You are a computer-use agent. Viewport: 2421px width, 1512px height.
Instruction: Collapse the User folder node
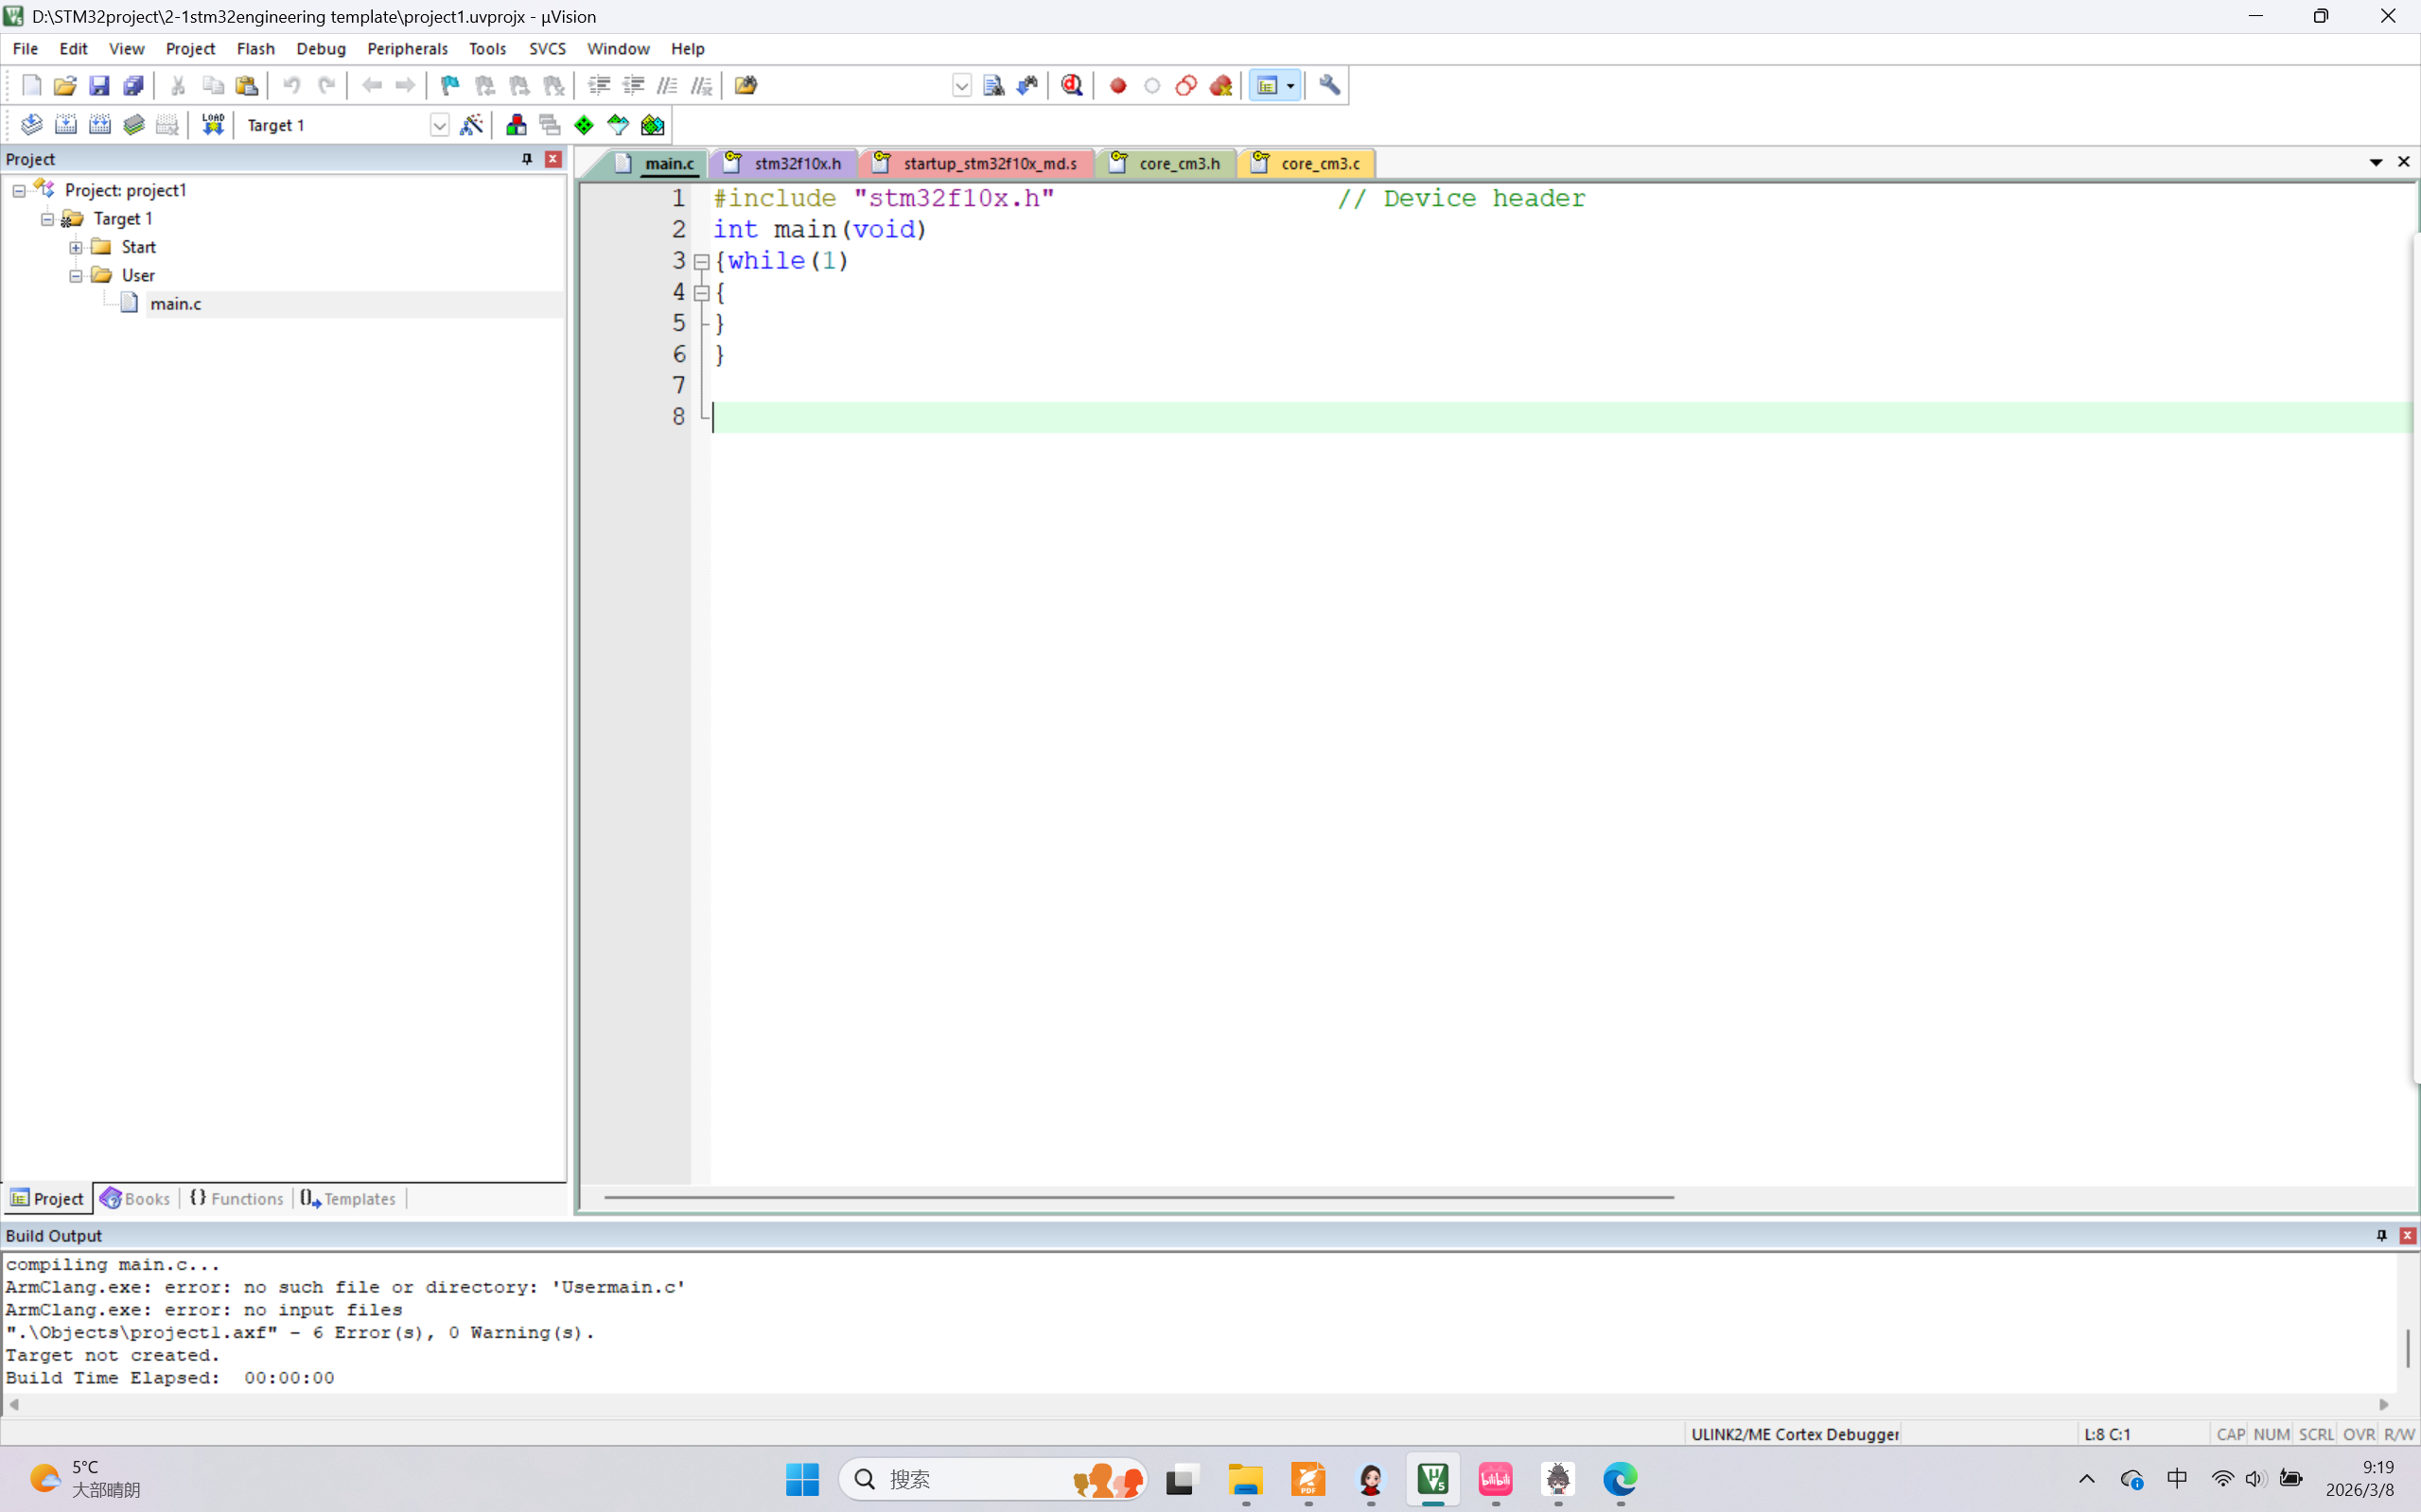76,275
